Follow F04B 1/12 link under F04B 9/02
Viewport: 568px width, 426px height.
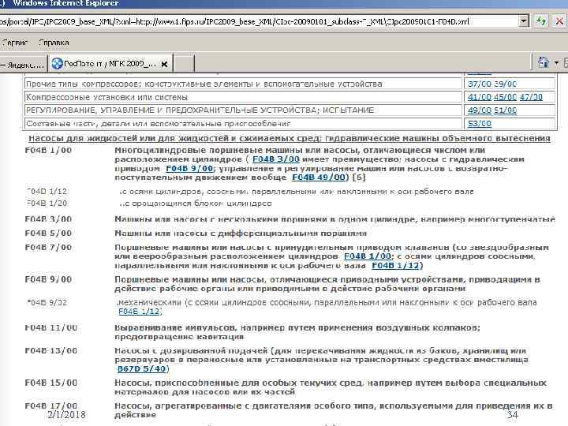tap(139, 311)
